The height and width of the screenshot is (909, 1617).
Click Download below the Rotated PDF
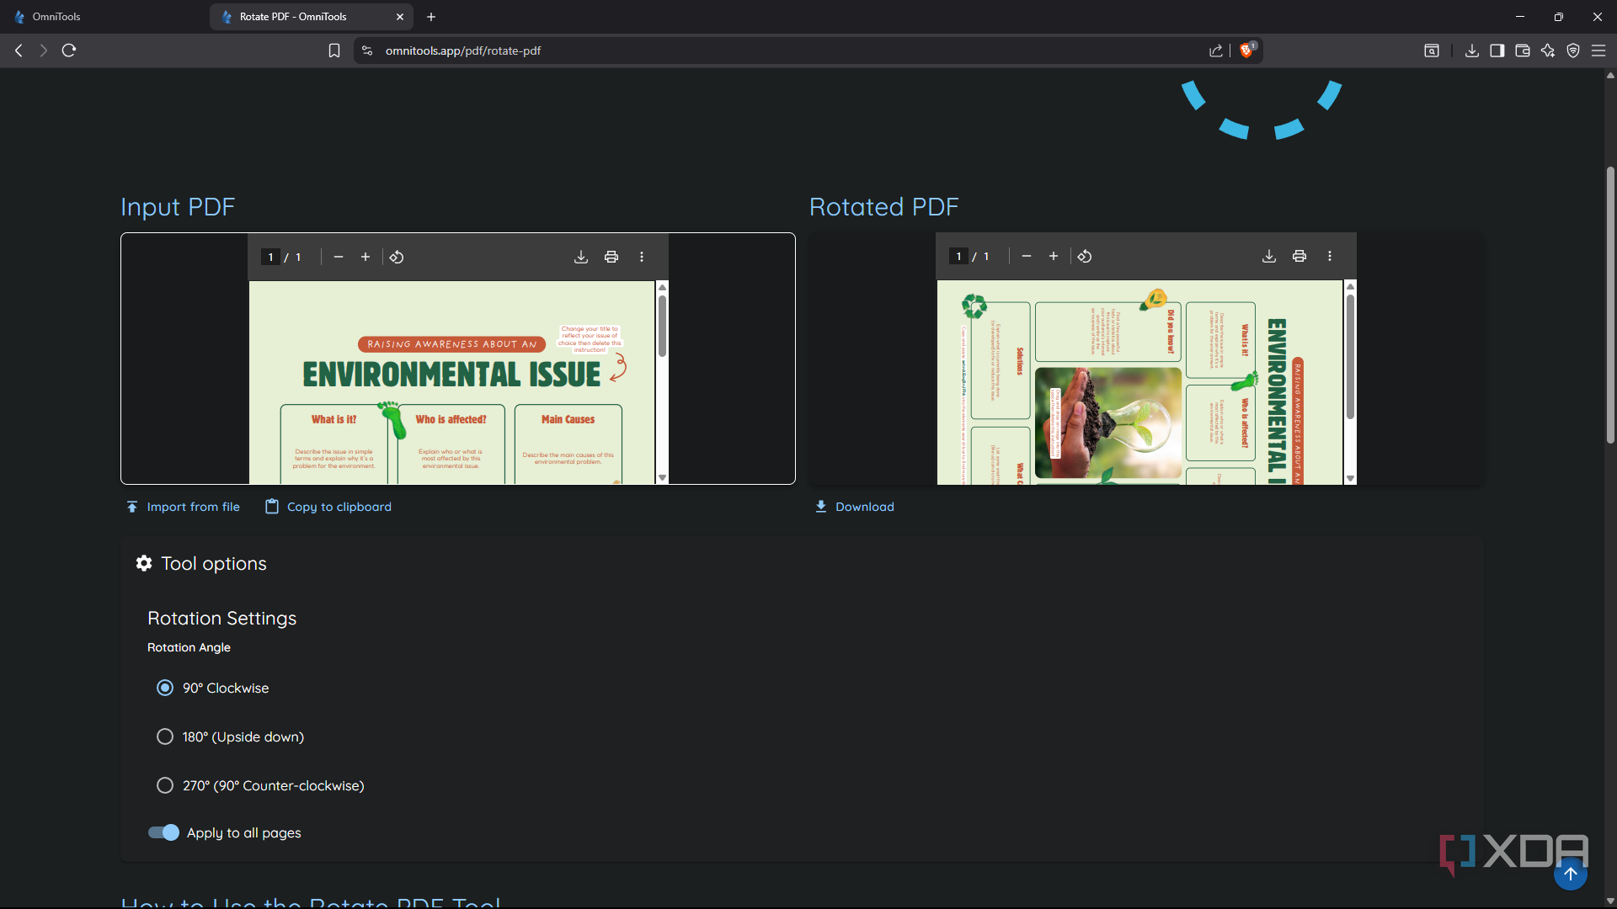pyautogui.click(x=855, y=507)
